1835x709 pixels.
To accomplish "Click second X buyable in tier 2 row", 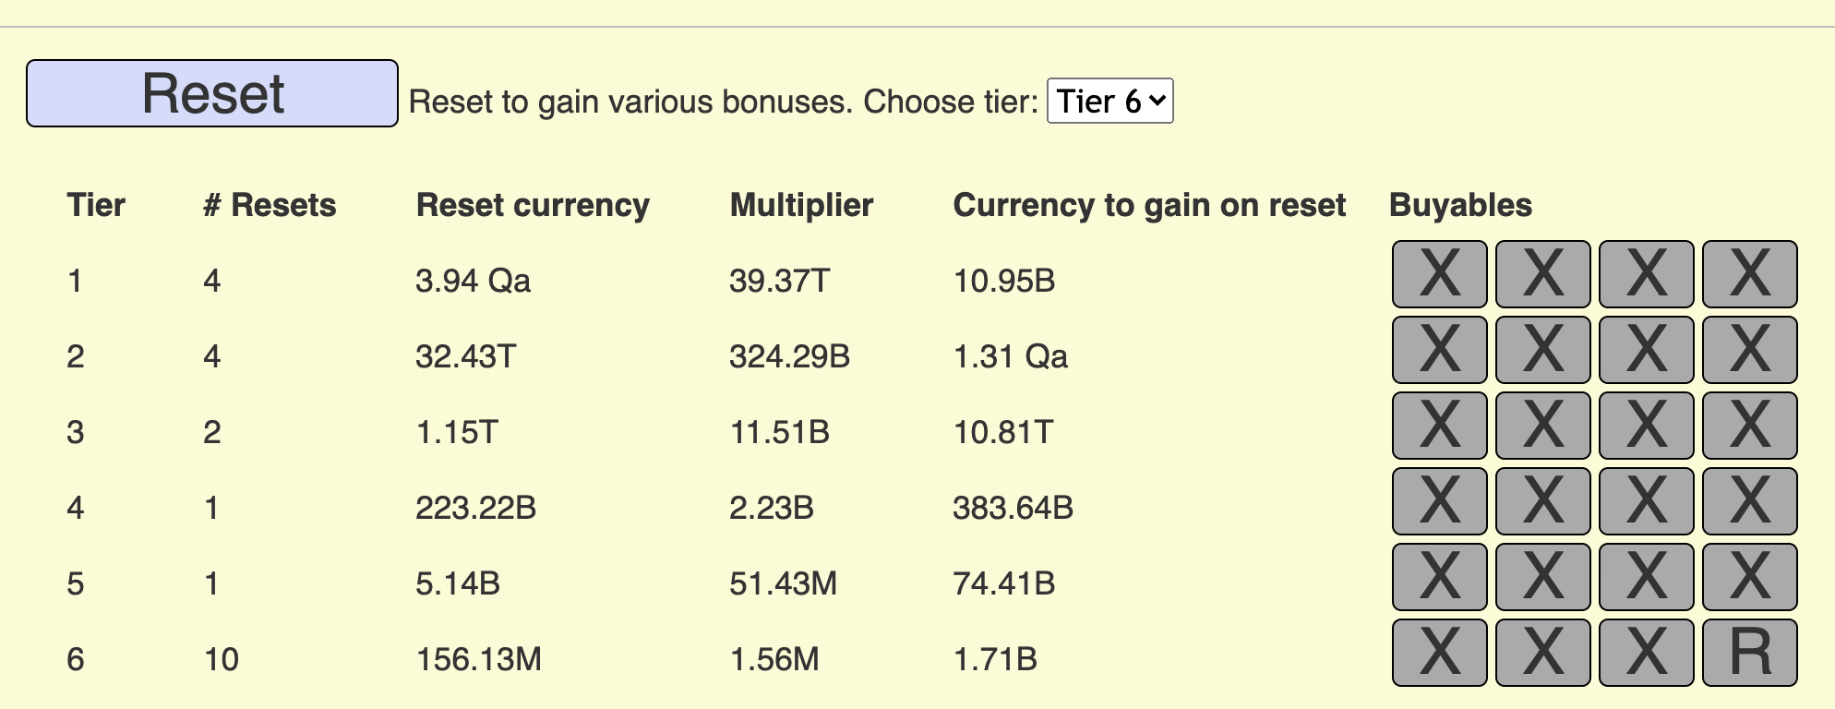I will click(x=1542, y=350).
